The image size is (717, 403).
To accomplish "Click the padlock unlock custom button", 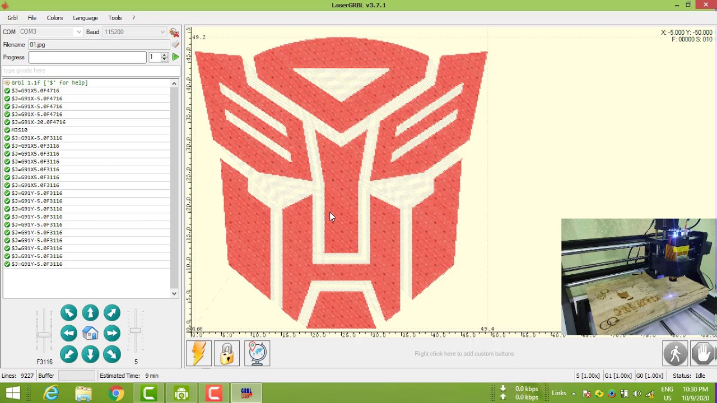I will (x=227, y=354).
